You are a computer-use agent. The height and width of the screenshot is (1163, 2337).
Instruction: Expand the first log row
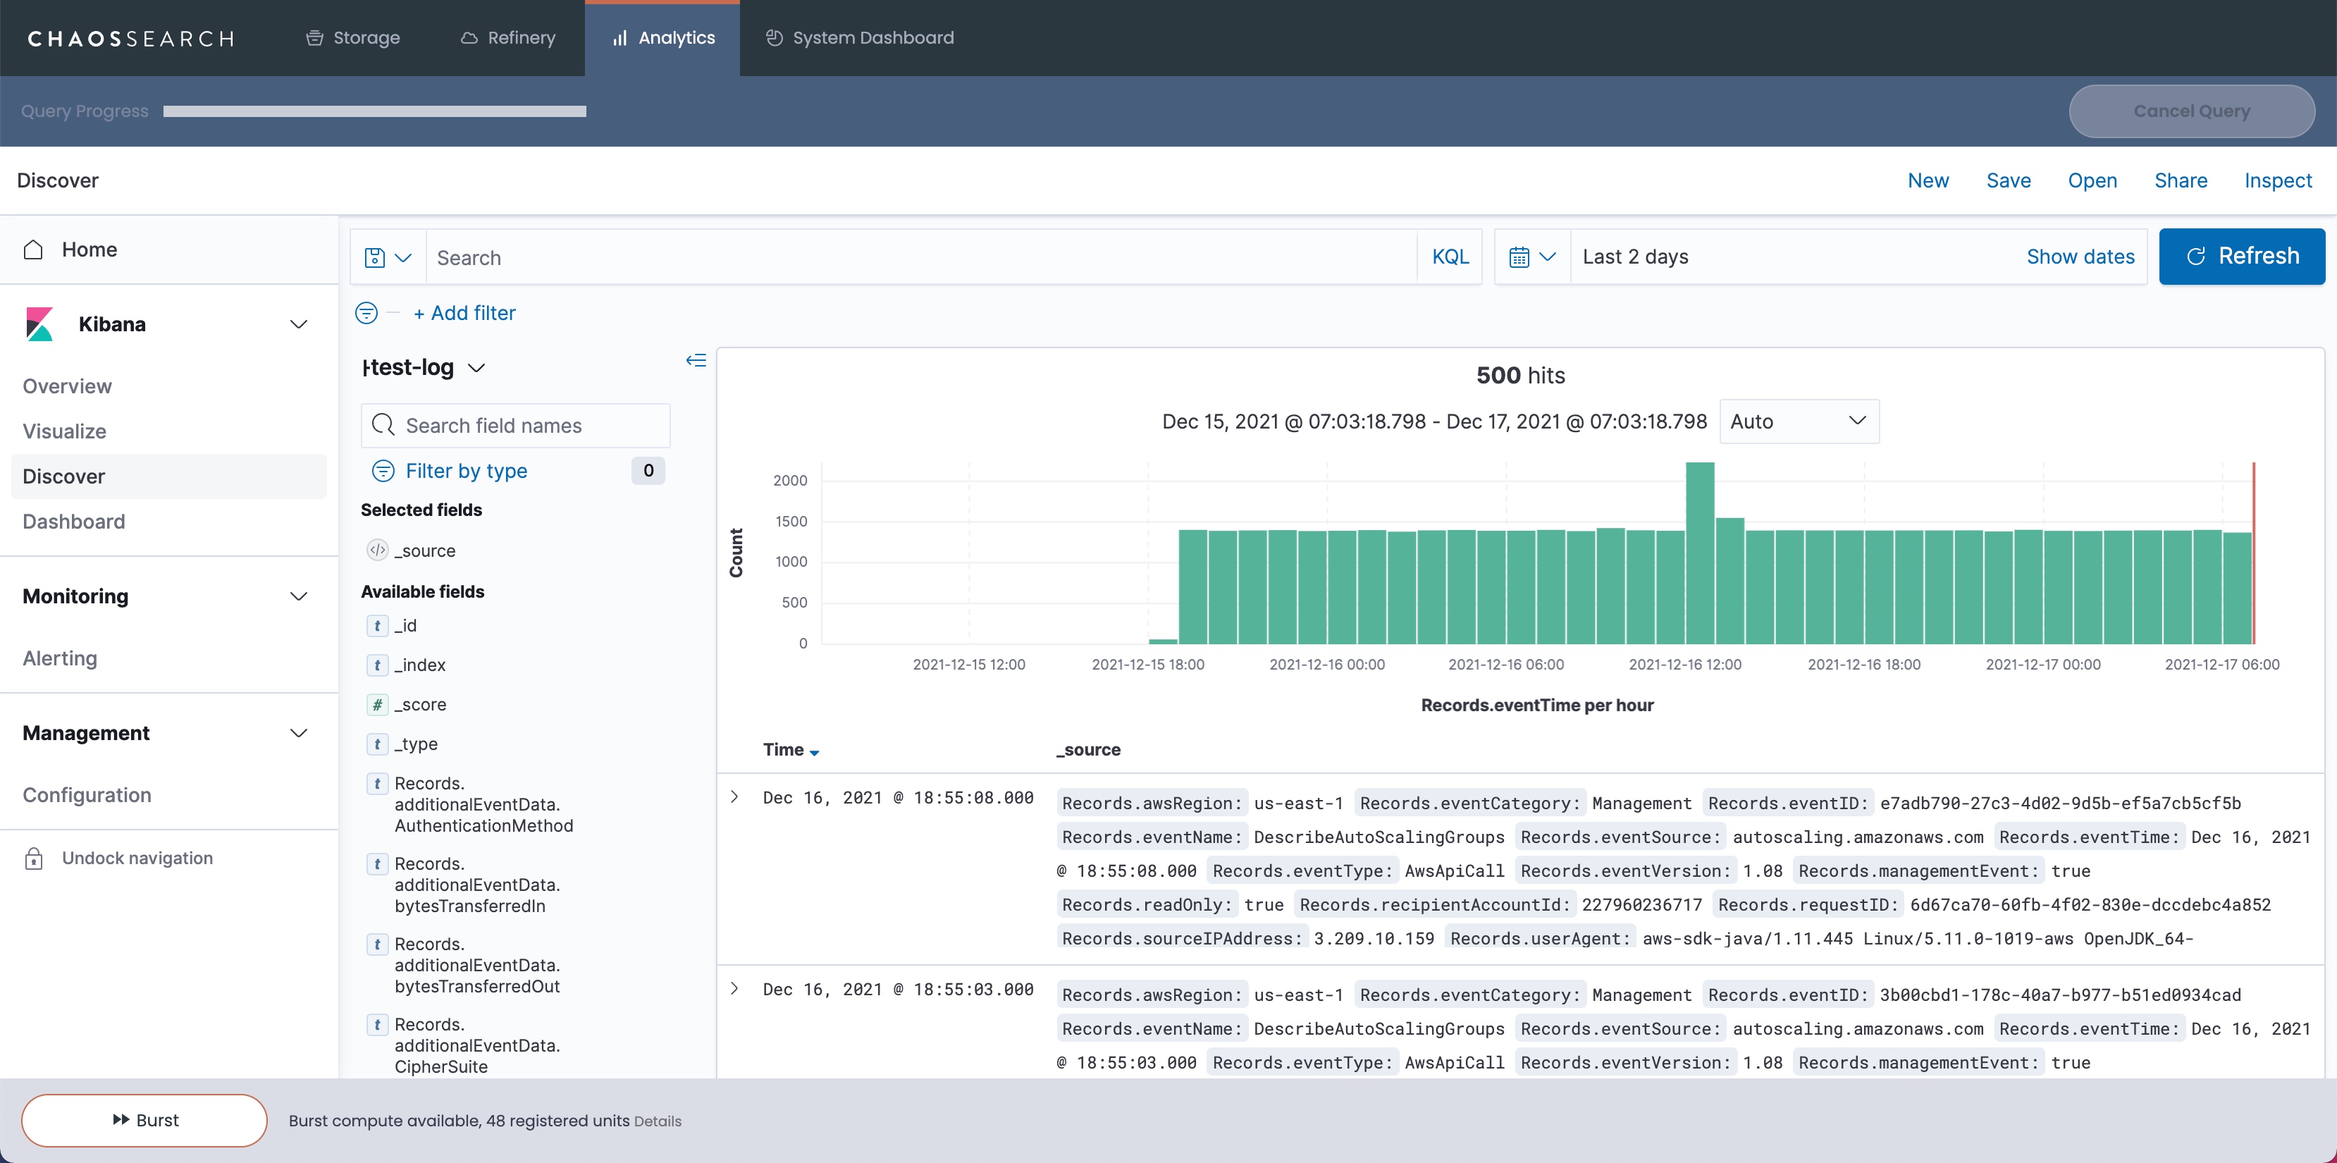735,797
